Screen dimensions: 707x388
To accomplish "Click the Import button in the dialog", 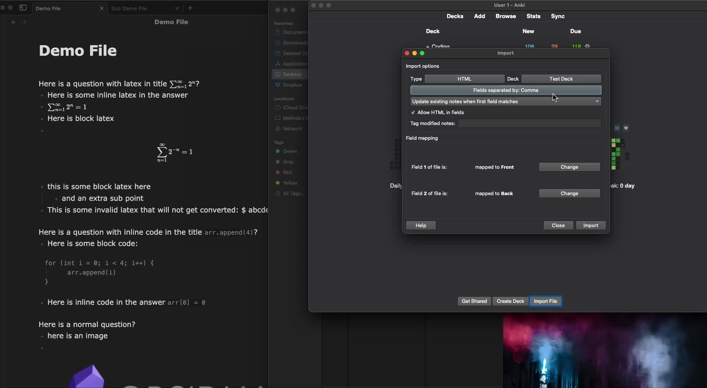I will tap(590, 225).
